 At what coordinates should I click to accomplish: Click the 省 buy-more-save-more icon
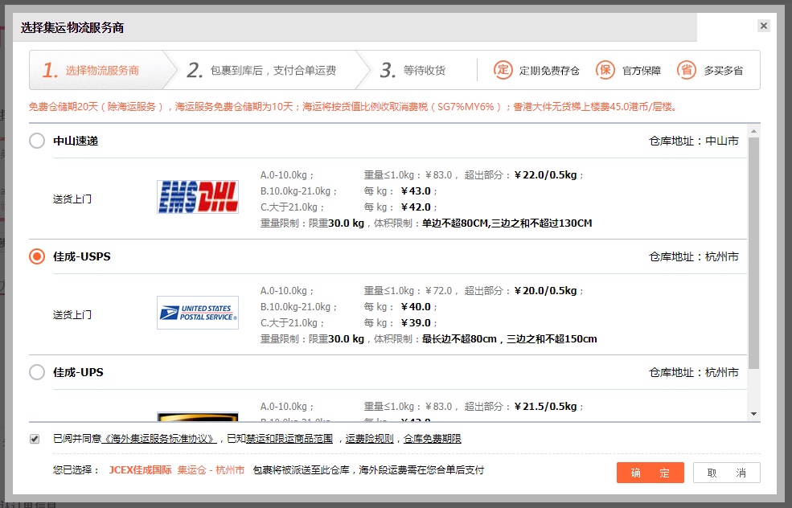(x=687, y=70)
